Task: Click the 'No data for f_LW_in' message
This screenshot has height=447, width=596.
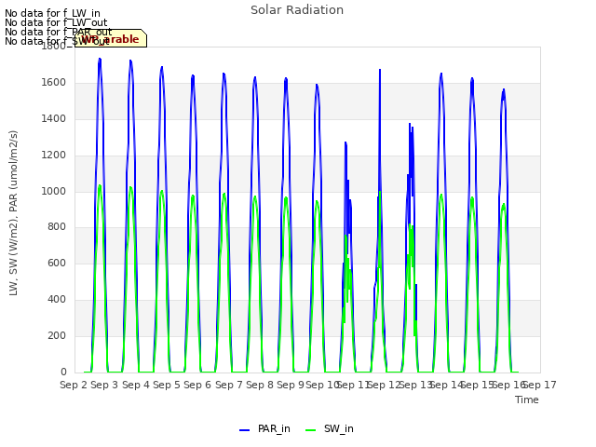Action: pyautogui.click(x=52, y=14)
